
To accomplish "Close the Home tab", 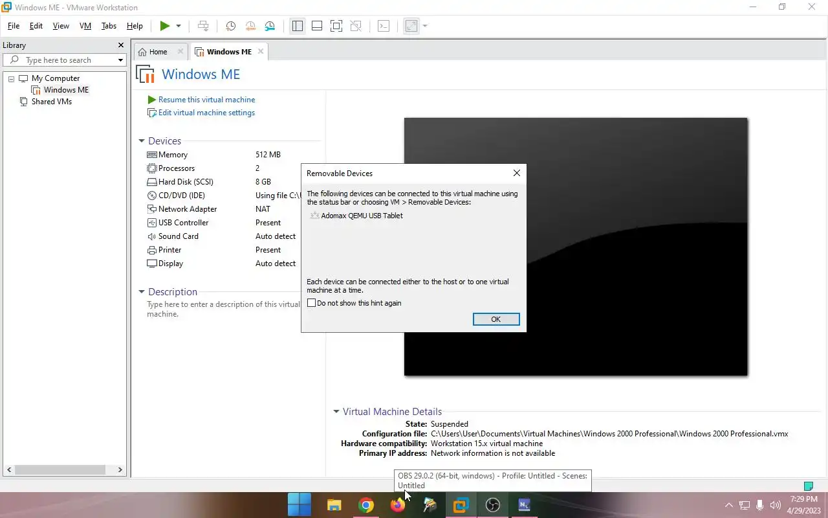I will pos(180,51).
